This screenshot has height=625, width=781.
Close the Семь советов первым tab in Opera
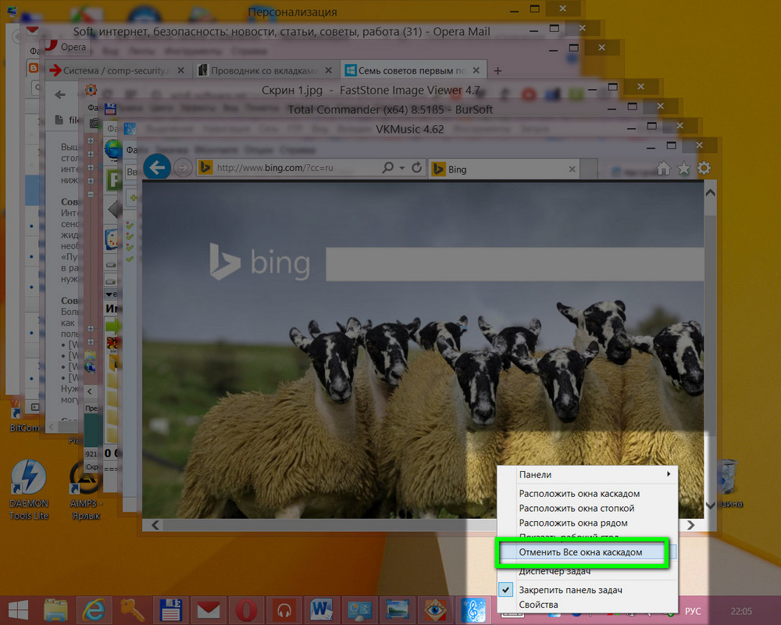click(x=476, y=70)
